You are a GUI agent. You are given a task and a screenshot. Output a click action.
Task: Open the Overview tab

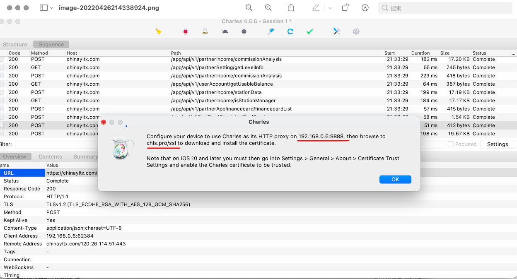tap(14, 156)
